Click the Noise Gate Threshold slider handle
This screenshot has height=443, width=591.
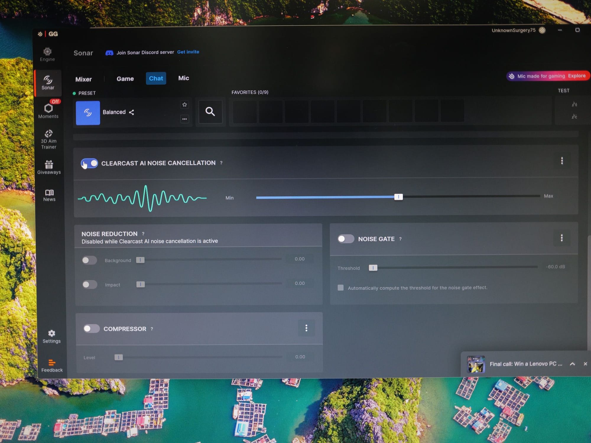373,268
